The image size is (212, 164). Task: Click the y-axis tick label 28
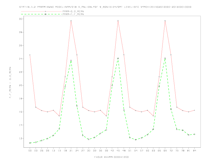coord(21,32)
